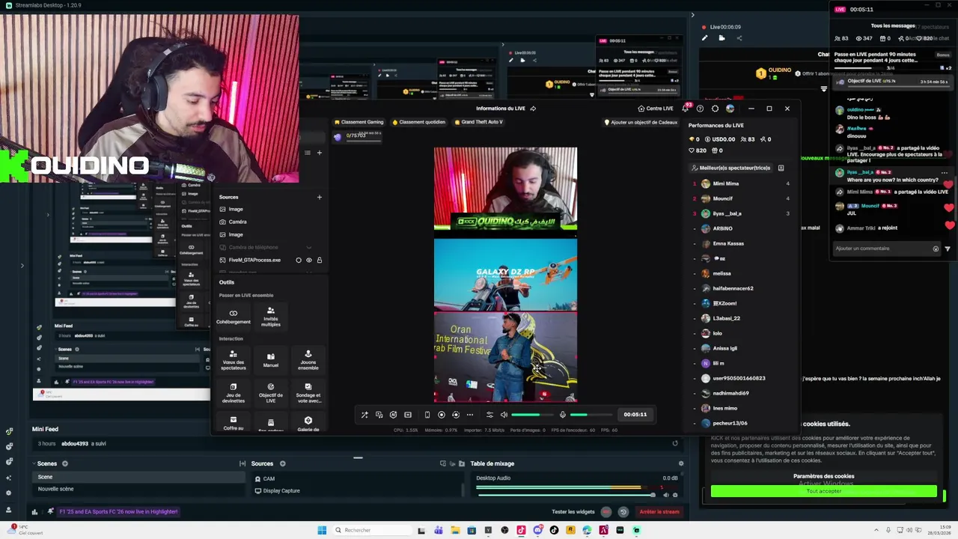Screen dimensions: 958x539
Task: Click Ajouter un objectif de Cadeaux
Action: pos(641,122)
